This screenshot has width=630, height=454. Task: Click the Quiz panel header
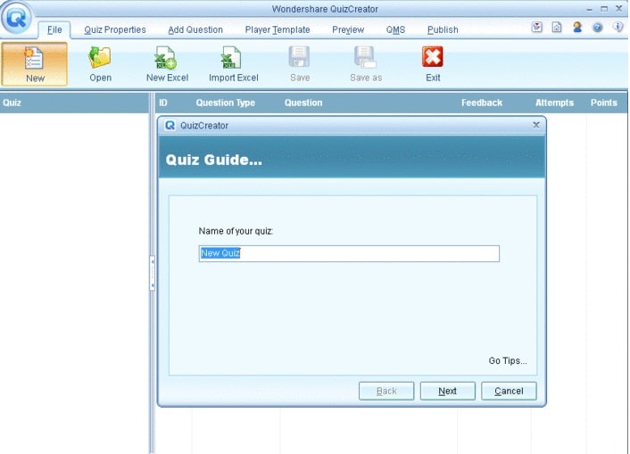point(74,103)
